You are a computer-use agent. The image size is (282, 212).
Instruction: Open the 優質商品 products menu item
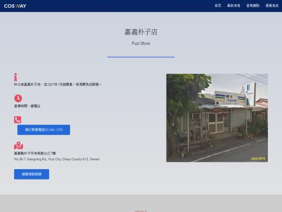tap(272, 6)
